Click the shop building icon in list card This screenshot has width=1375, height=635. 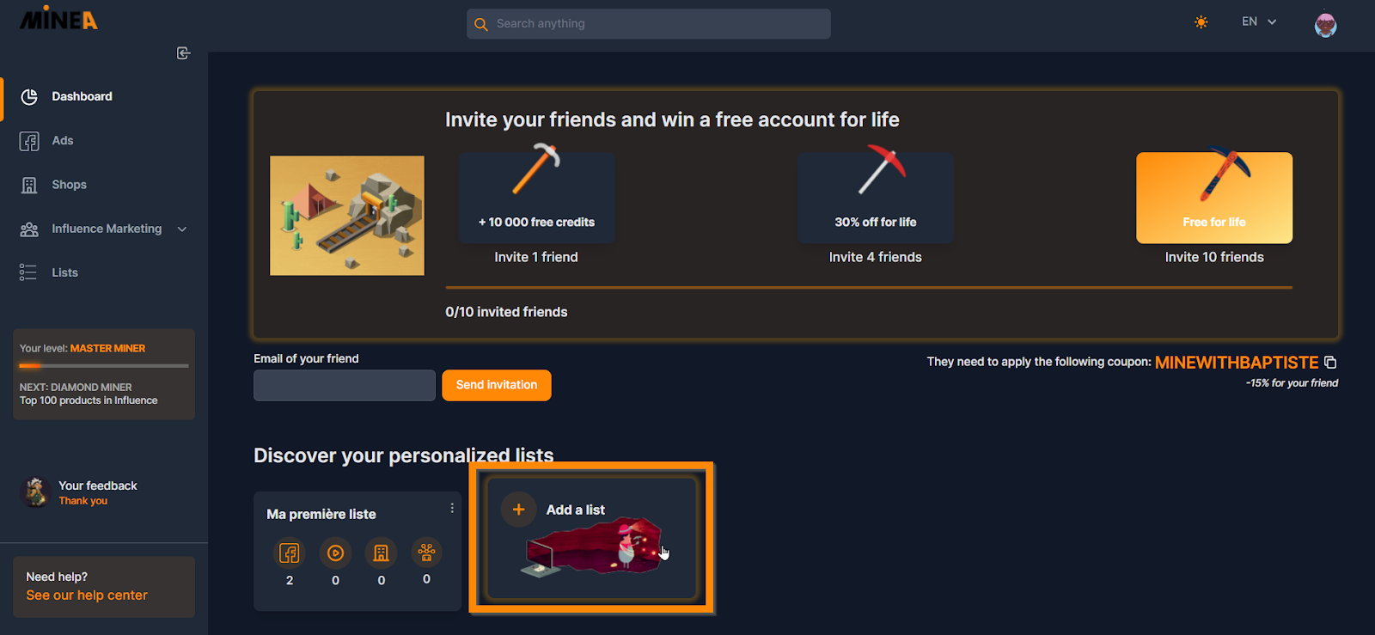click(382, 553)
